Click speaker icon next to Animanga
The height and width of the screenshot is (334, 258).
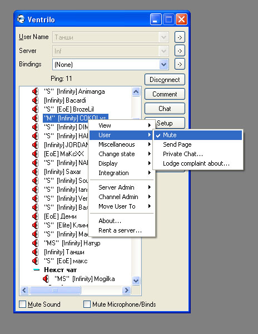(x=35, y=91)
